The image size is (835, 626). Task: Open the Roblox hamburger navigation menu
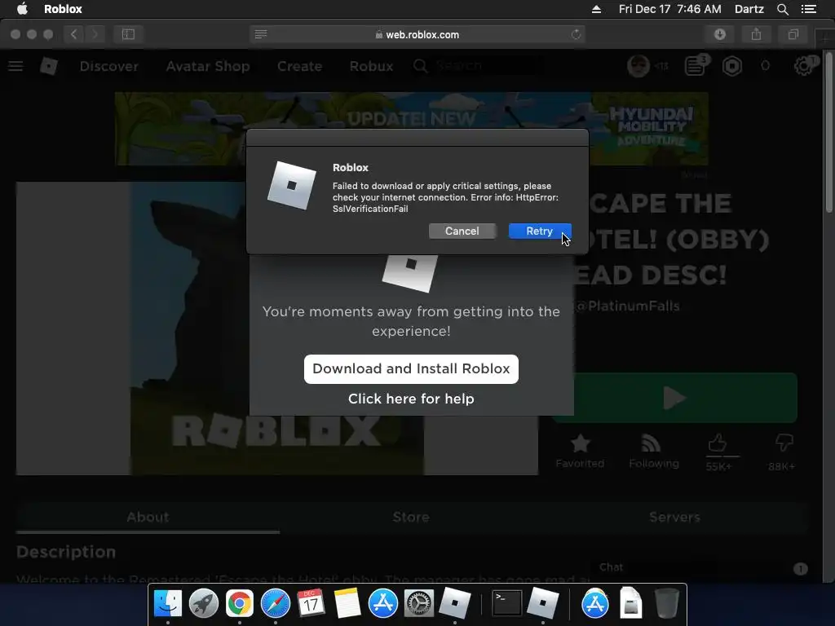click(x=15, y=66)
